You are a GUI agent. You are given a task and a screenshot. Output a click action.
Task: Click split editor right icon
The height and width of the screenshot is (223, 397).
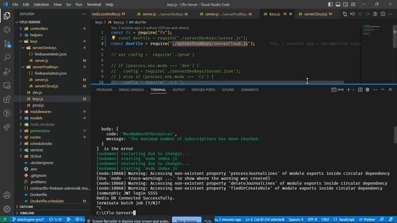pos(383,14)
